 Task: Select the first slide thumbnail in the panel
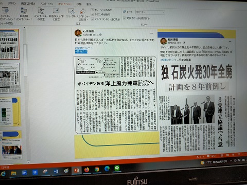(10, 44)
